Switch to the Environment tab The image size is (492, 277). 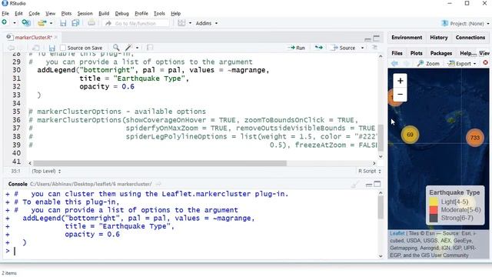point(407,38)
